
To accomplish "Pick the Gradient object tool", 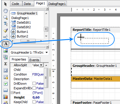I will tap(6, 90).
